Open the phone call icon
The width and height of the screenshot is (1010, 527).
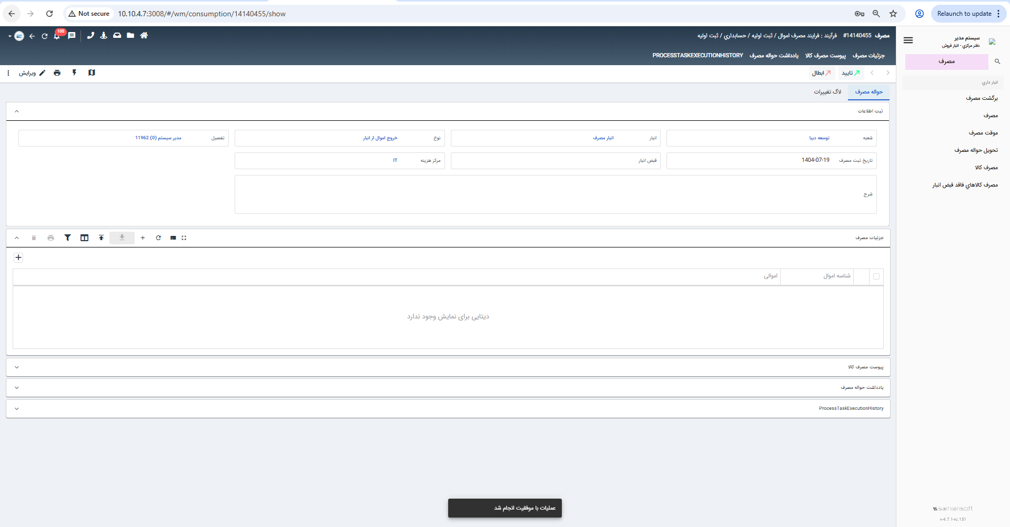90,36
